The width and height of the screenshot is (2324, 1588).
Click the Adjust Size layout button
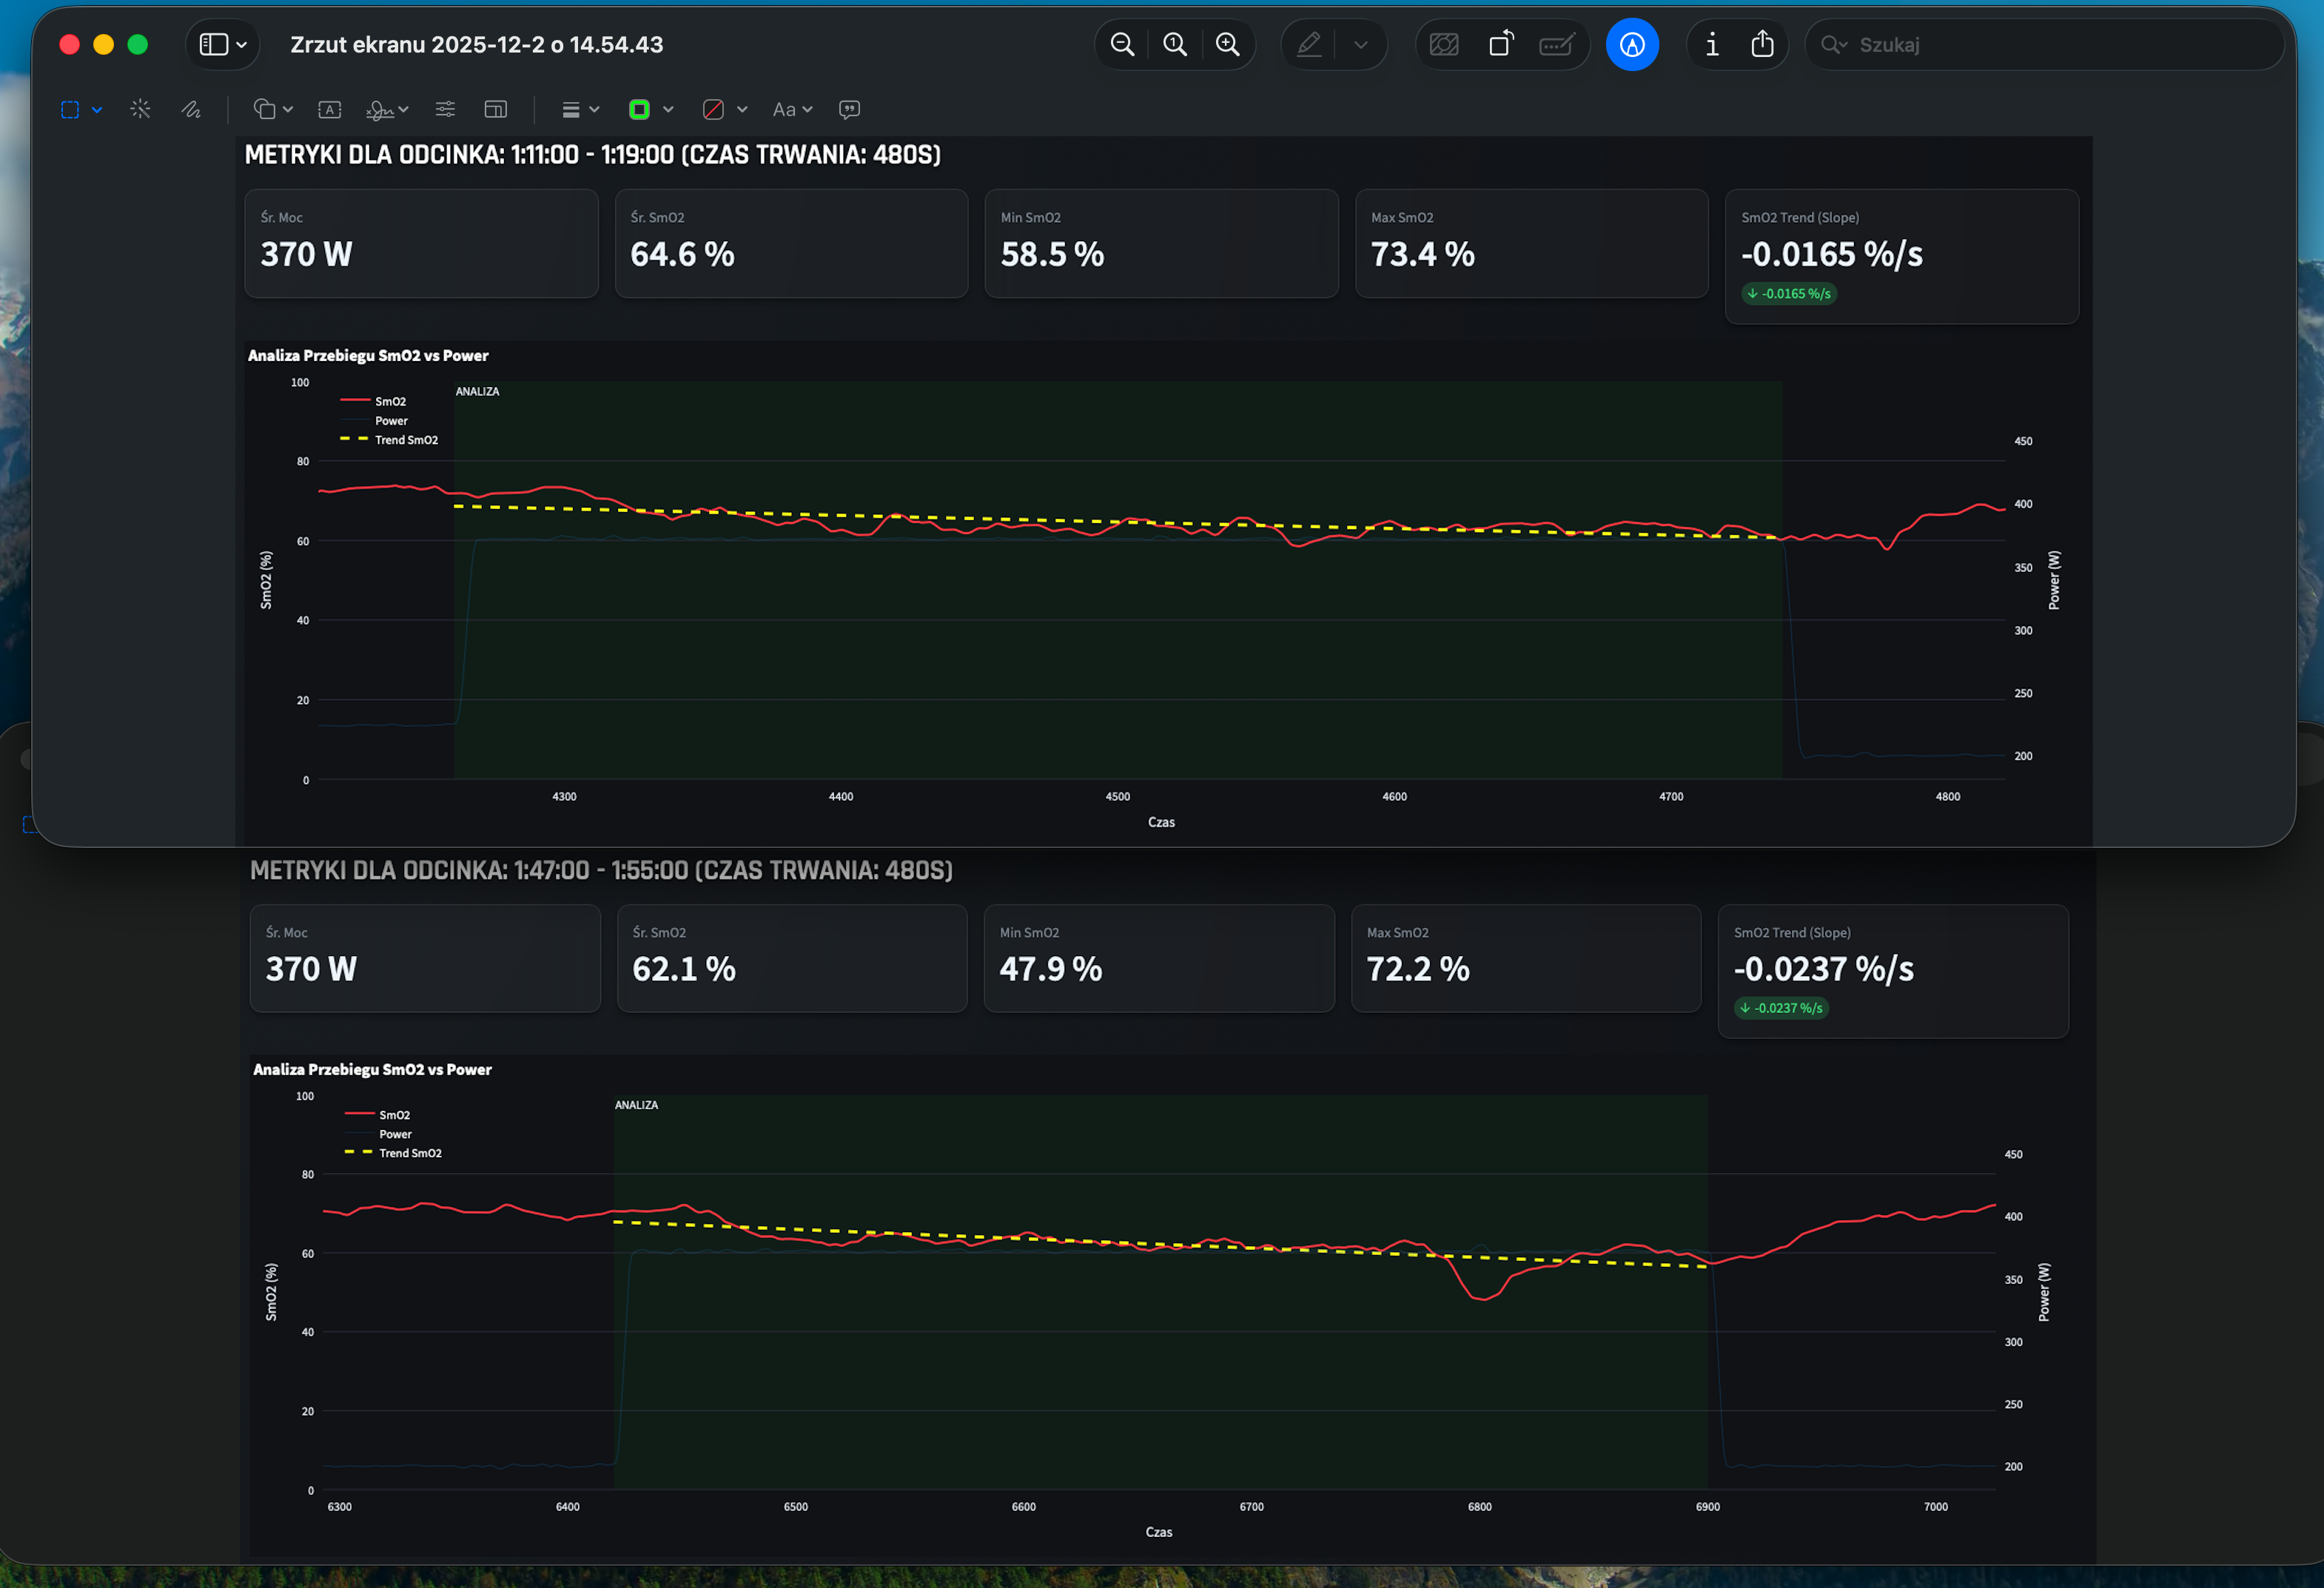click(495, 110)
